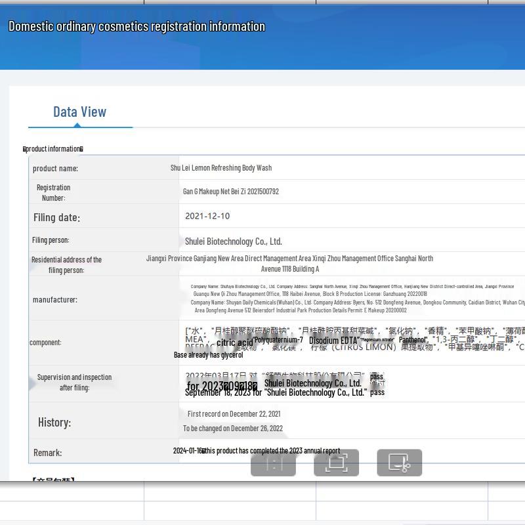525x525 pixels.
Task: Click the Panthenol ingredient
Action: [413, 340]
